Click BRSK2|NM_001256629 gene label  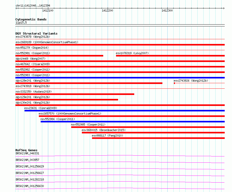pyautogui.click(x=30, y=166)
